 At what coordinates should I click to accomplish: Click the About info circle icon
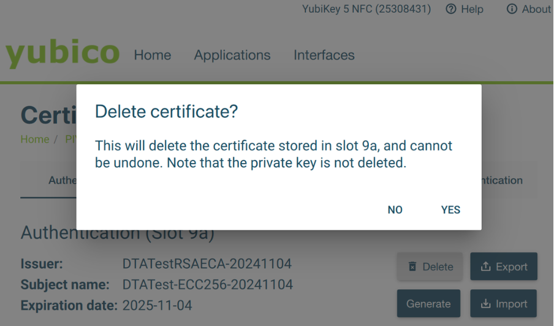(512, 9)
